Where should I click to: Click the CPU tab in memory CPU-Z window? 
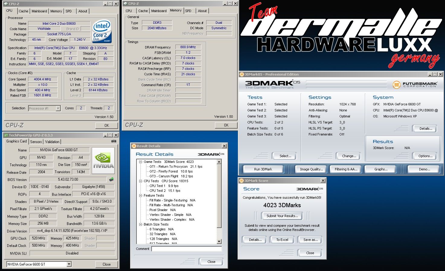point(129,11)
